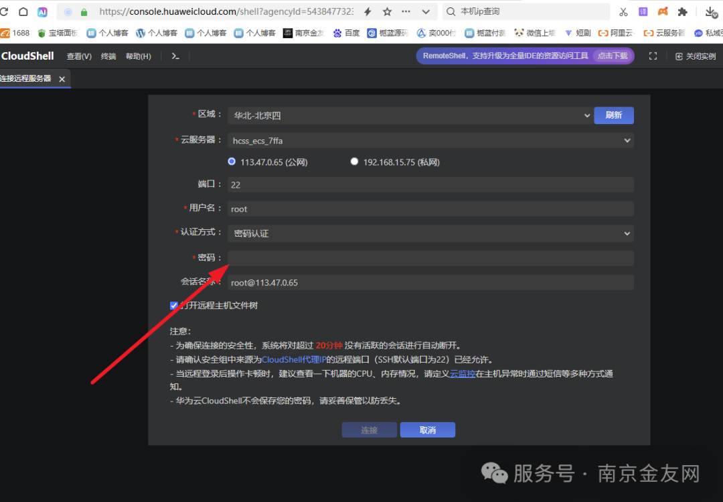This screenshot has height=502, width=723.
Task: Click the scissors screenshot icon
Action: pos(623,12)
